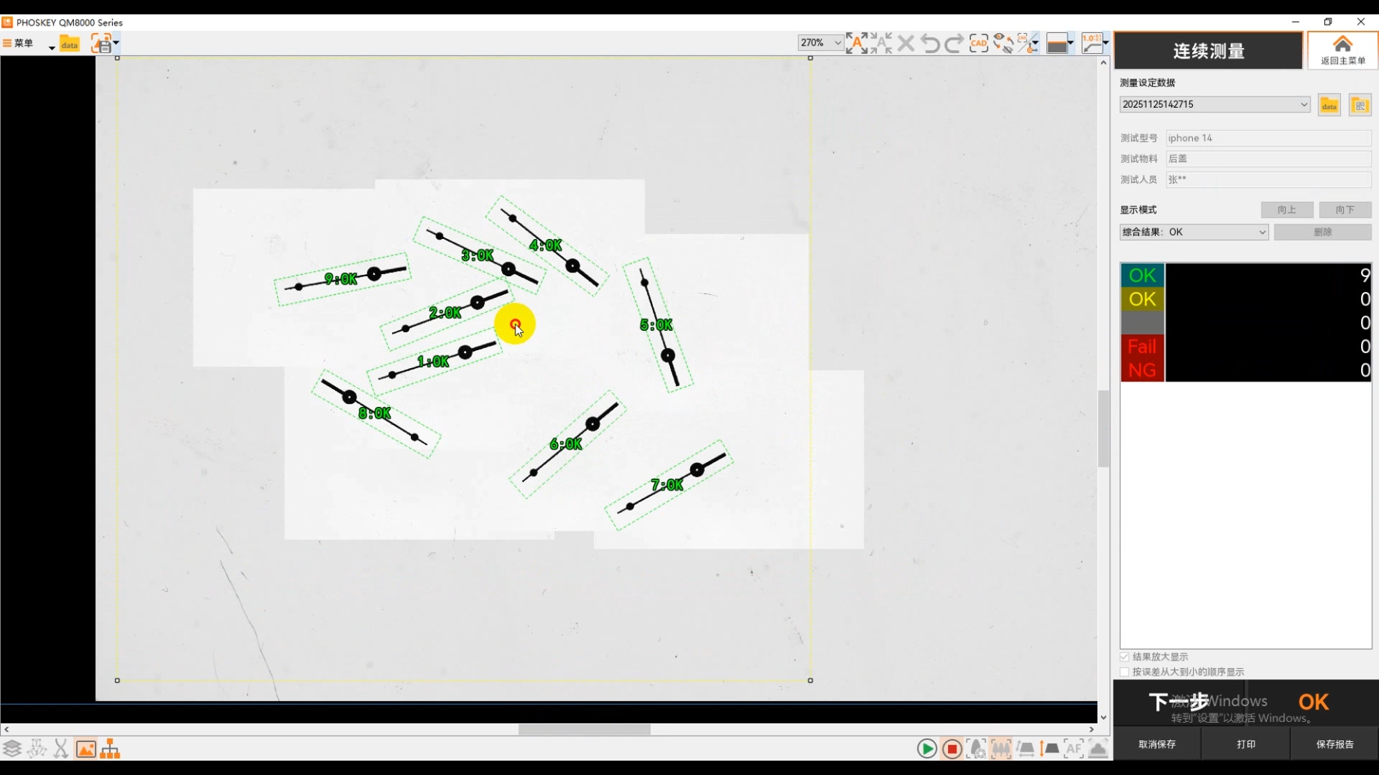Screen dimensions: 1379x775
Task: Click the image display icon in bottom toolbar
Action: [85, 749]
